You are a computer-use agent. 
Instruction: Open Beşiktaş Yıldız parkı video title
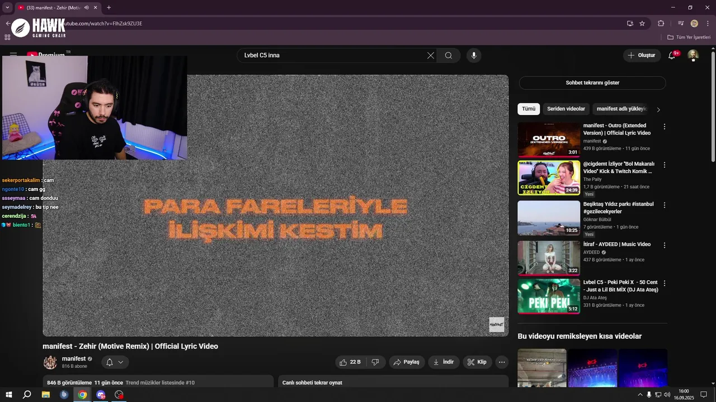point(618,208)
